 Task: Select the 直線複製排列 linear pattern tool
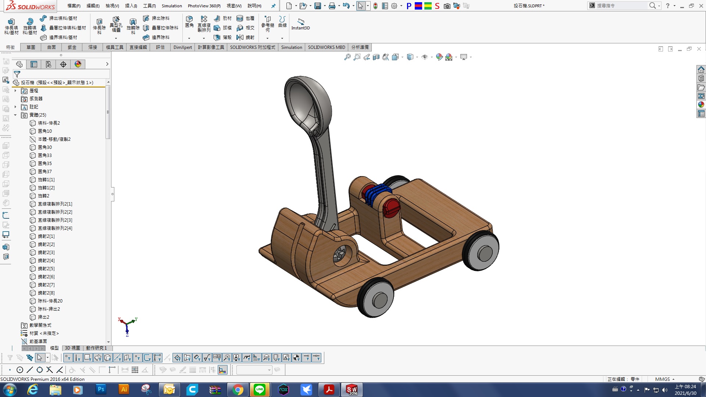click(204, 24)
